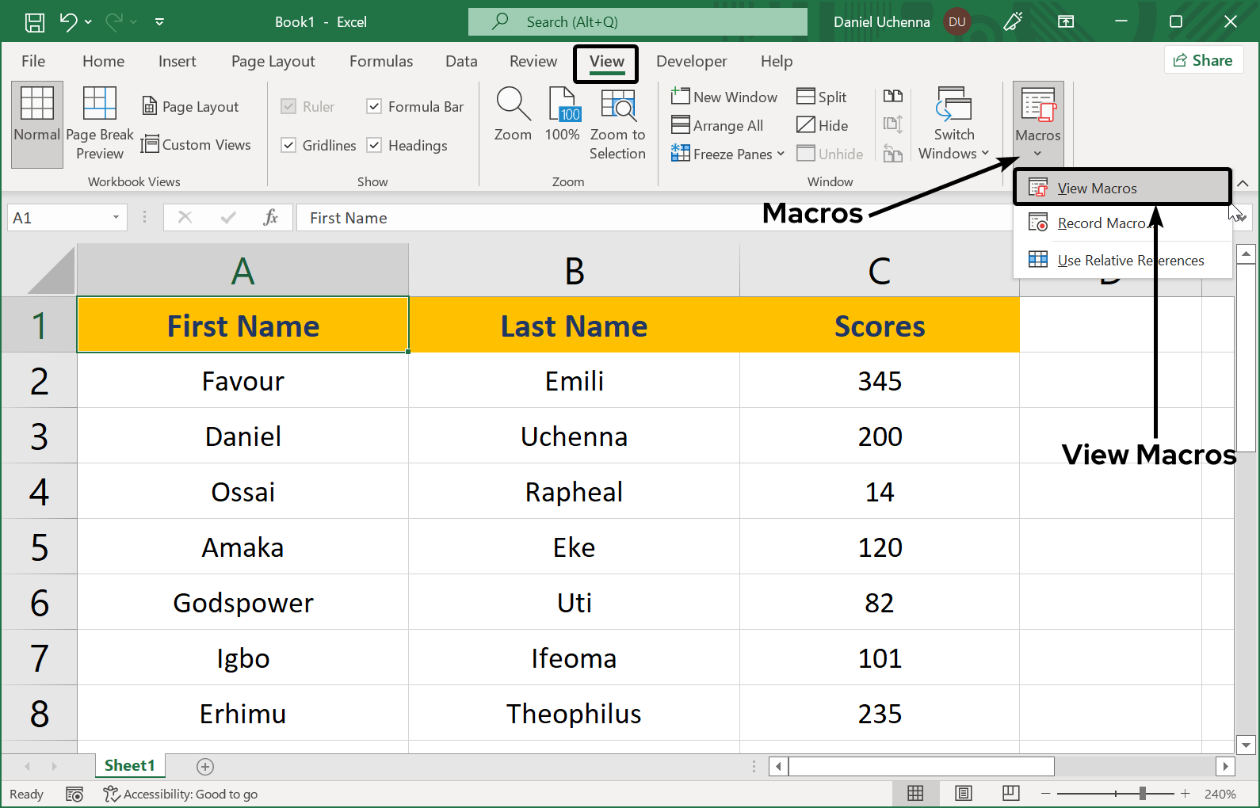Uncheck the Formula Bar checkbox

pyautogui.click(x=375, y=106)
